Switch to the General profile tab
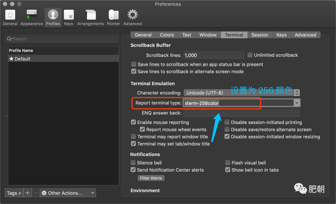 (x=143, y=35)
